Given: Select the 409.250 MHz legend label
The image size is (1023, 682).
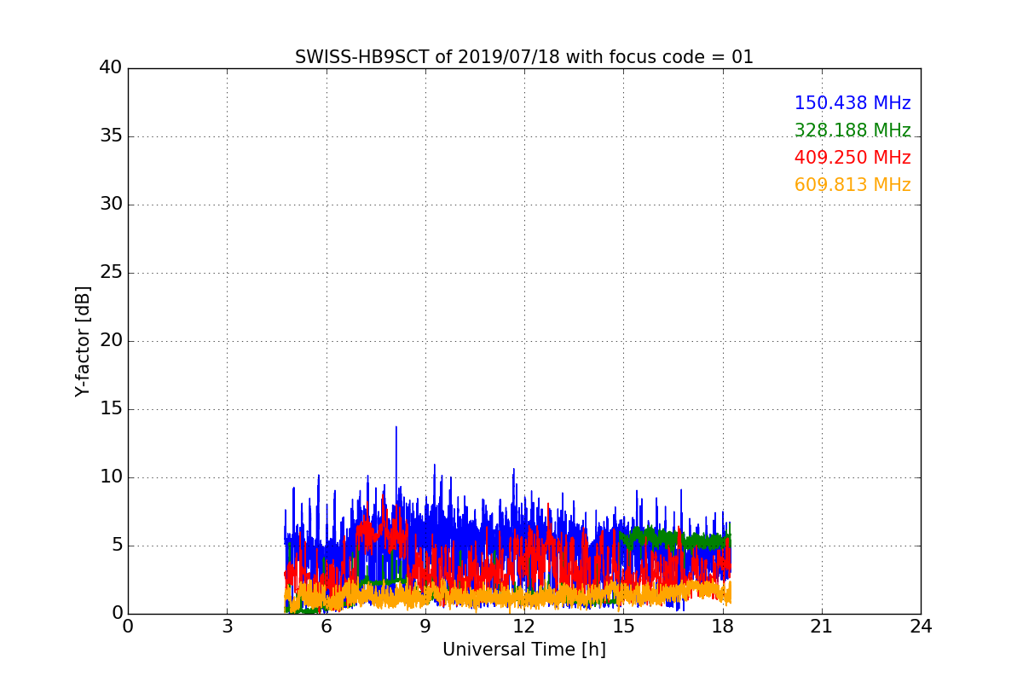Looking at the screenshot, I should tap(852, 158).
